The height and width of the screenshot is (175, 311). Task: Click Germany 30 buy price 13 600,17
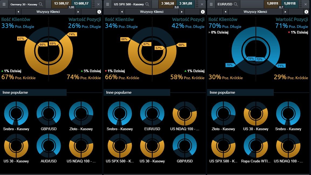[x=81, y=3]
